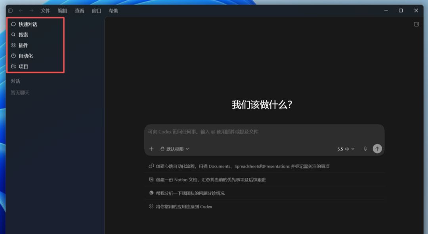This screenshot has height=234, width=428.
Task: Open the 窗口 menu
Action: point(96,11)
